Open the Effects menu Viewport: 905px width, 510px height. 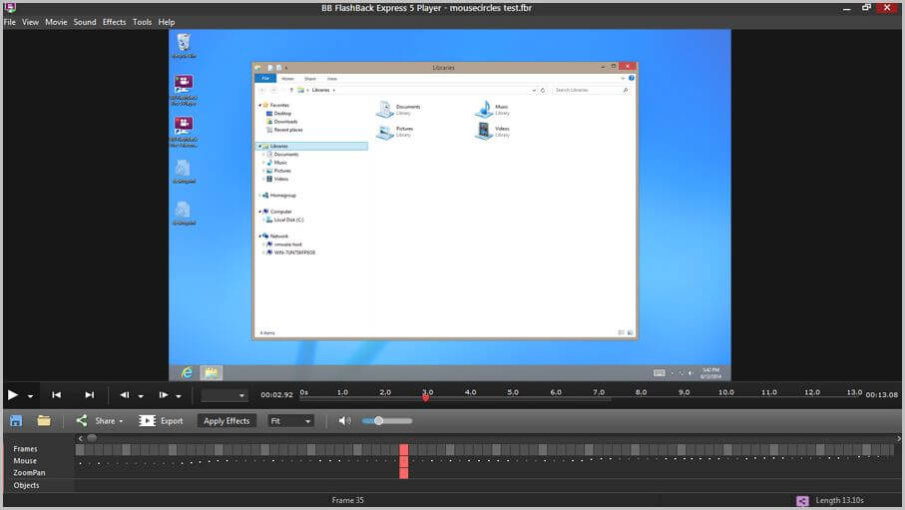(115, 22)
